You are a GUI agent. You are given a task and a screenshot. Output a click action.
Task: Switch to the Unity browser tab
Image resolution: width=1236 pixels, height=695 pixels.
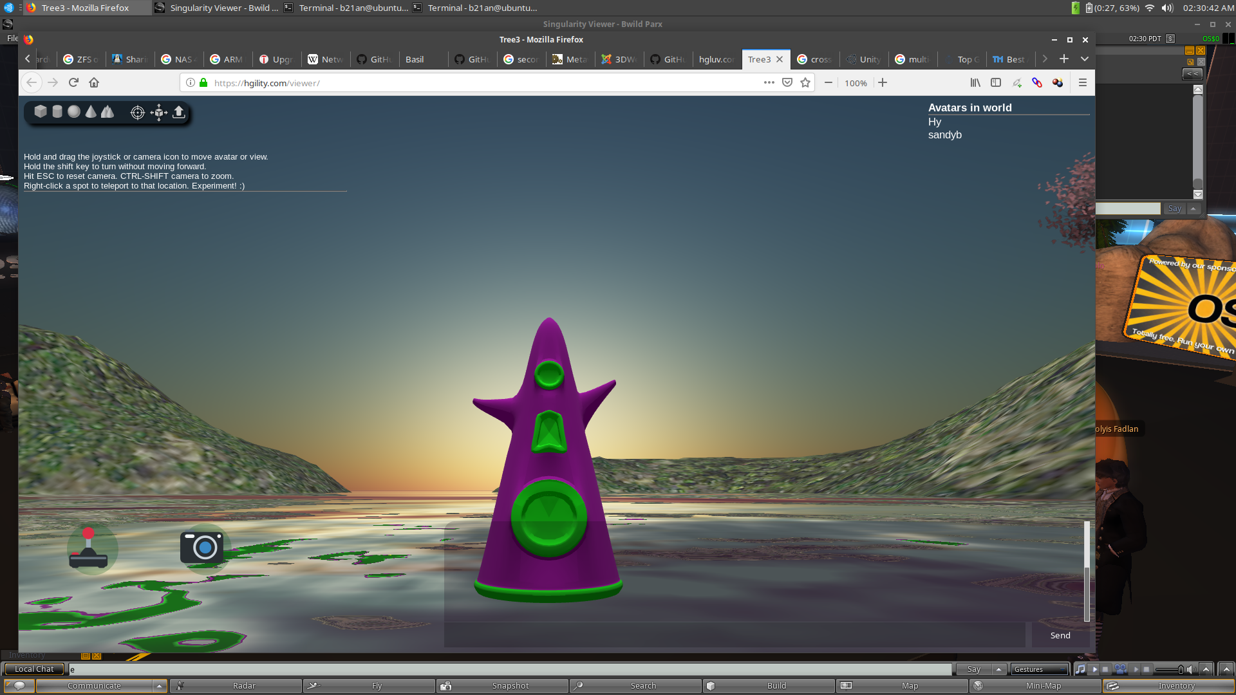863,59
